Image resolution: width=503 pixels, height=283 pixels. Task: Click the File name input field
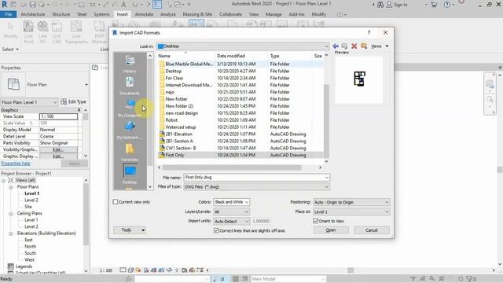[257, 178]
